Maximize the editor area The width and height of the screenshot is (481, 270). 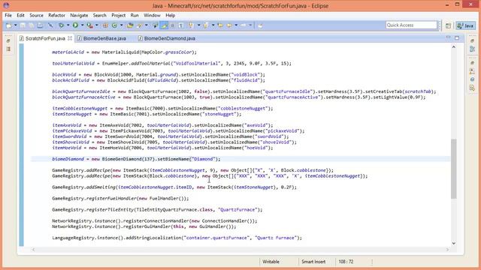tap(457, 38)
